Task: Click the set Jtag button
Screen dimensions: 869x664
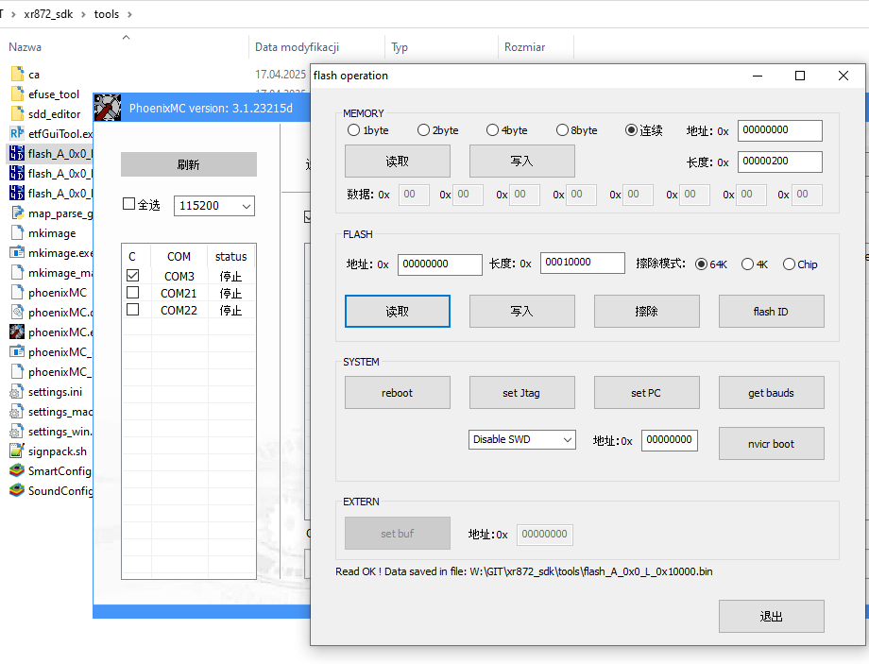Action: 522,392
